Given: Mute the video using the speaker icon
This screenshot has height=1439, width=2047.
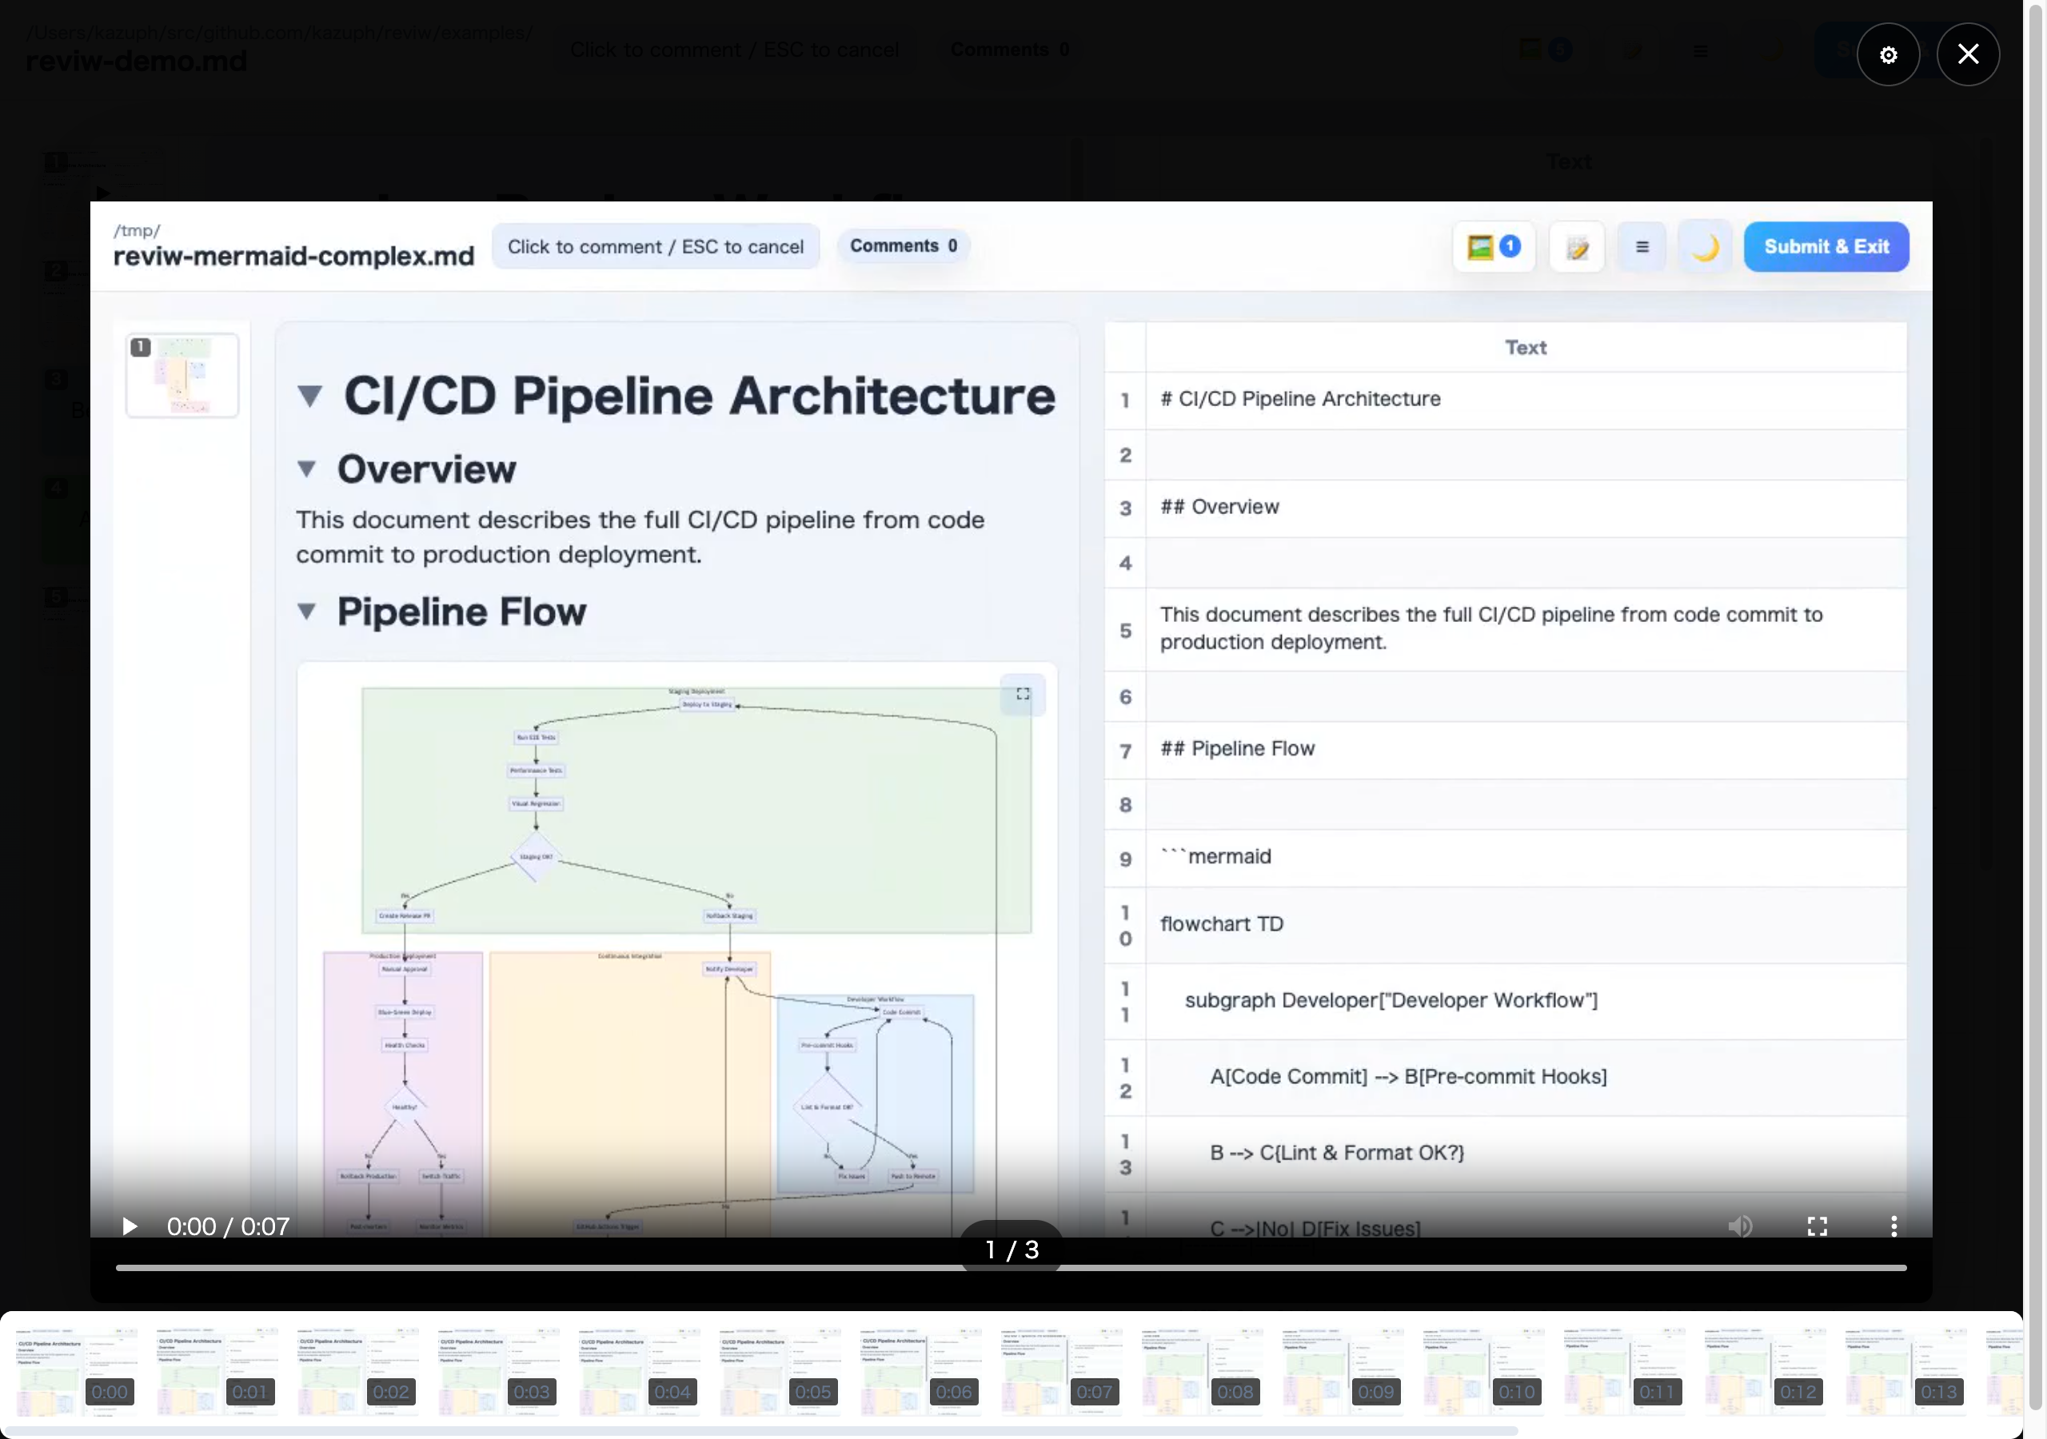Looking at the screenshot, I should (1739, 1226).
